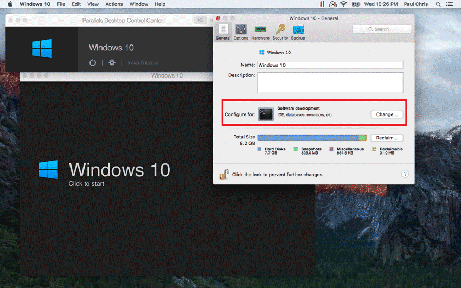Screen dimensions: 461x288
Task: Open the General settings tab
Action: (x=223, y=32)
